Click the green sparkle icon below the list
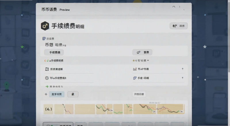 pos(47,86)
